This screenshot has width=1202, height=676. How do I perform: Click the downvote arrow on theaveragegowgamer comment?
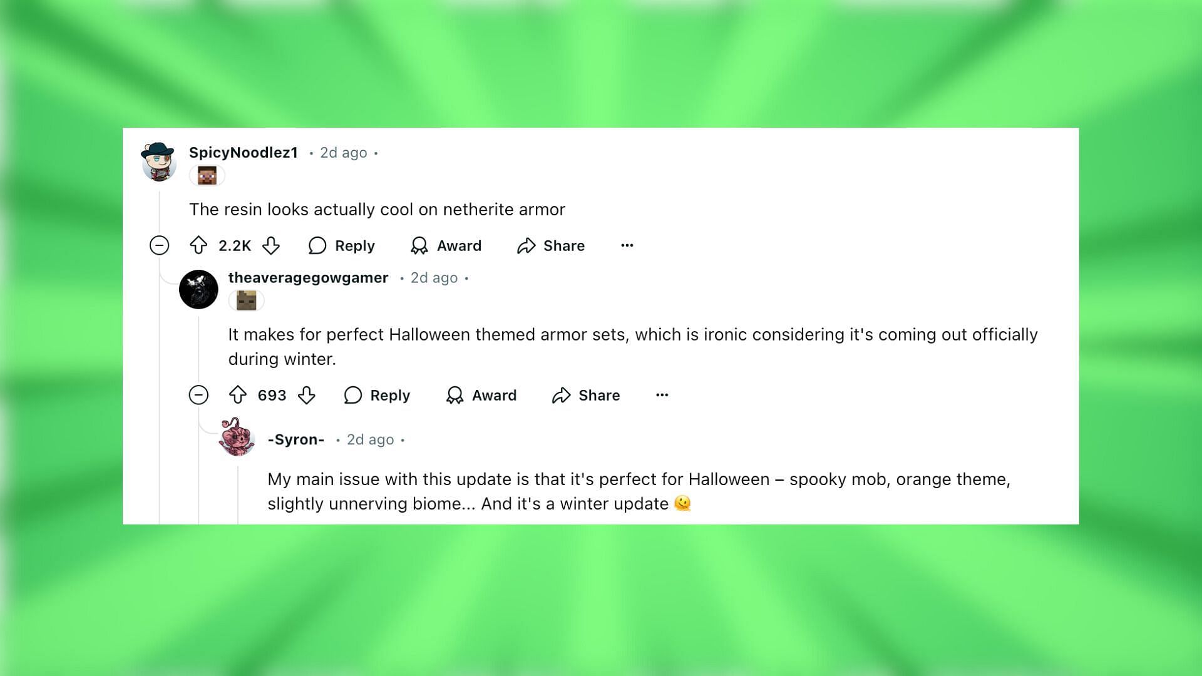click(306, 394)
